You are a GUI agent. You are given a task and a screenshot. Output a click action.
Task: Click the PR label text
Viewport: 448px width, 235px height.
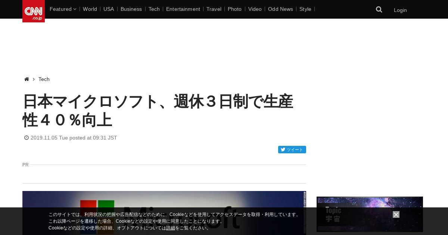pos(25,164)
